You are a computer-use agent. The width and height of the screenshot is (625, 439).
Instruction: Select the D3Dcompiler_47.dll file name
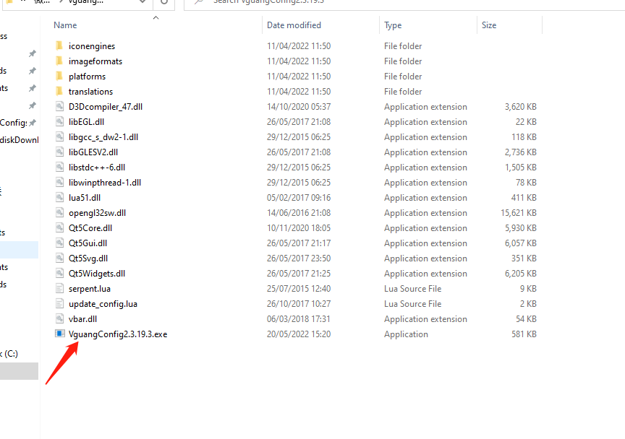point(105,107)
